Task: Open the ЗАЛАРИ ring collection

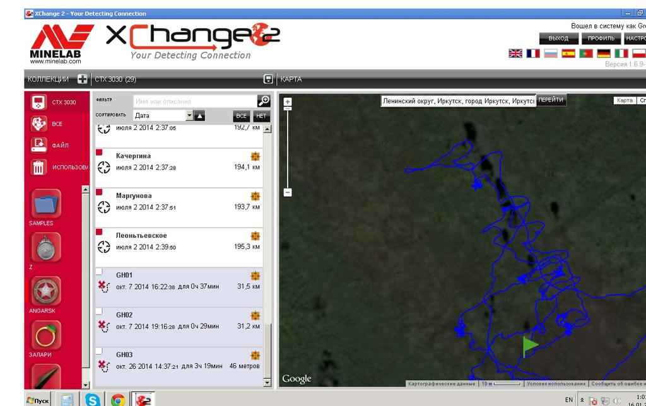Action: [x=45, y=335]
